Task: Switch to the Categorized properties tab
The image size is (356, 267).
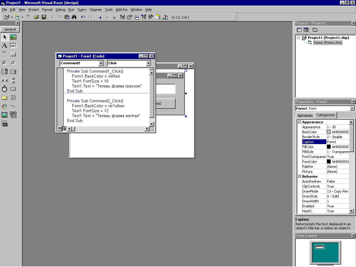Action: (x=325, y=115)
